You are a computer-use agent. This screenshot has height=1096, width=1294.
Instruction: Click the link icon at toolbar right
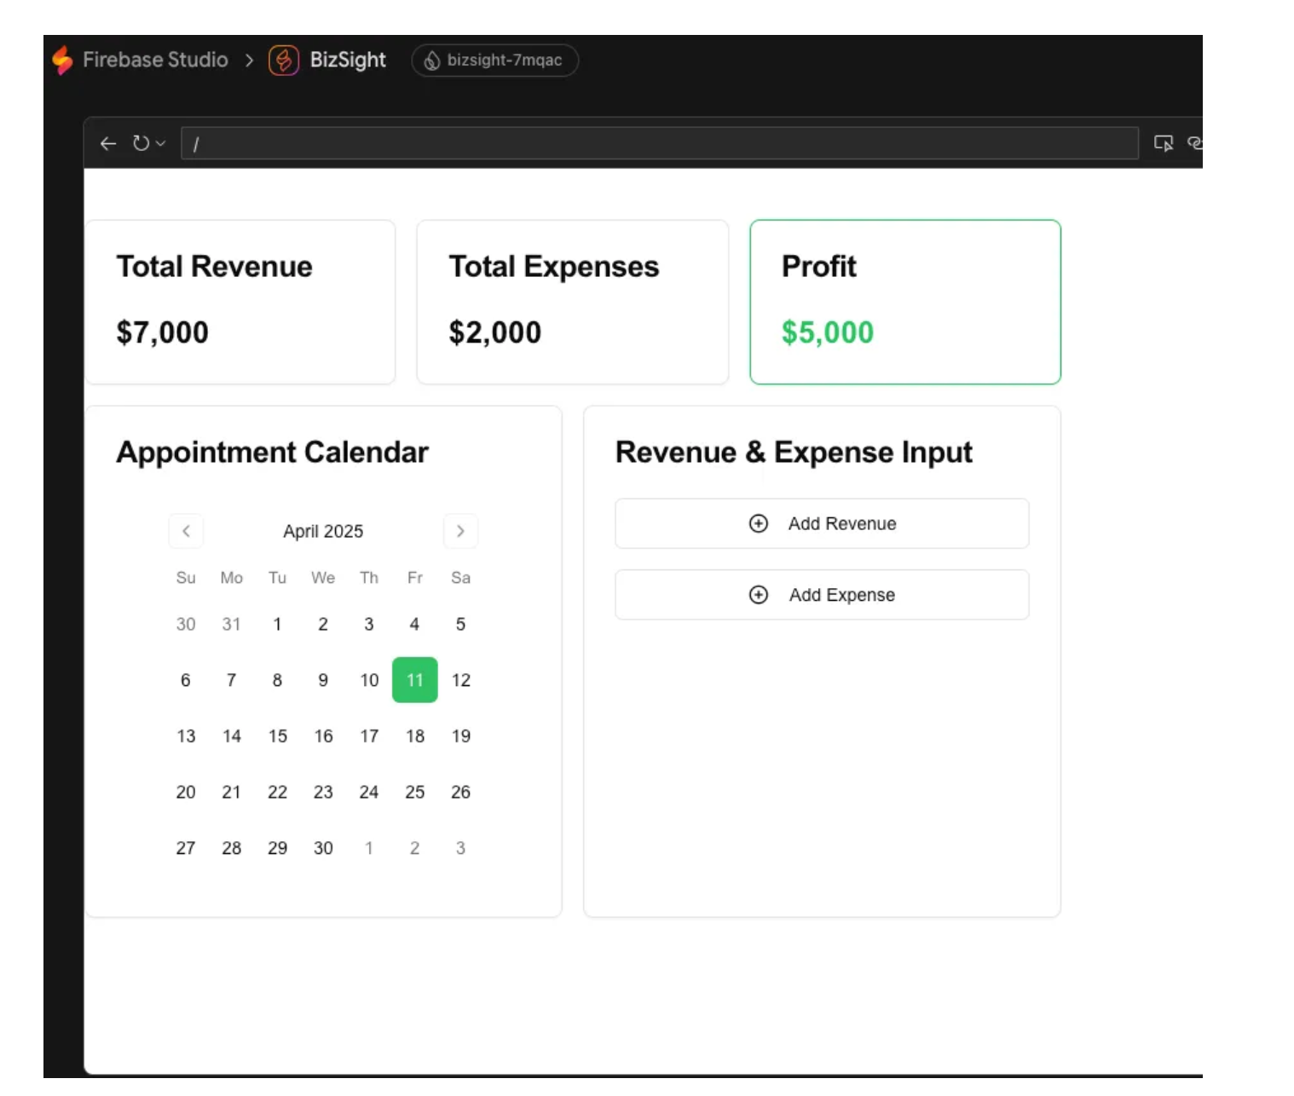coord(1194,143)
